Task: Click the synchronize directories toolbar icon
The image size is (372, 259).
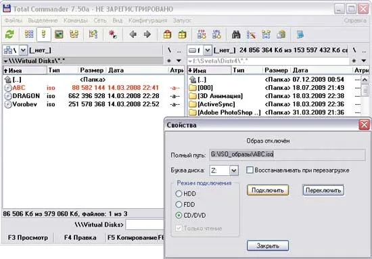Action: 266,34
